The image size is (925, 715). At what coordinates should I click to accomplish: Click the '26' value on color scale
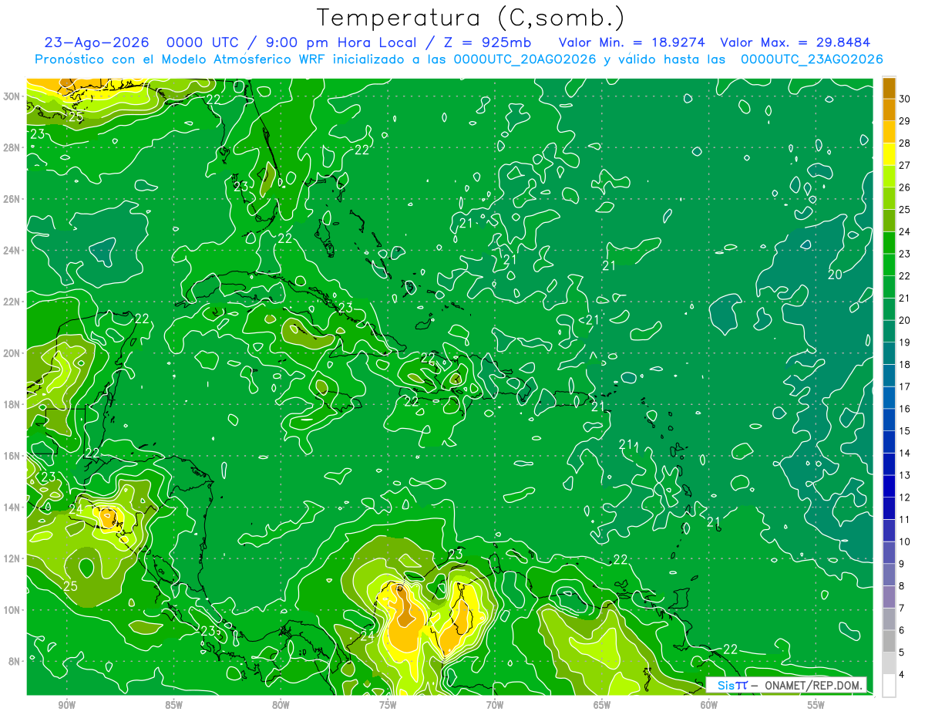[x=904, y=187]
